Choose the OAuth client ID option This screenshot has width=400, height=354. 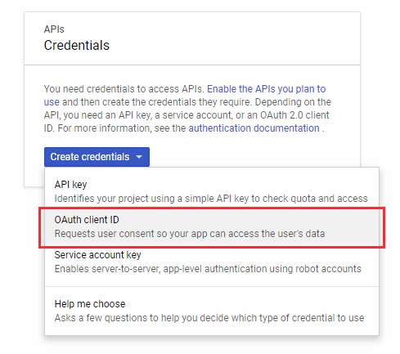tap(212, 226)
